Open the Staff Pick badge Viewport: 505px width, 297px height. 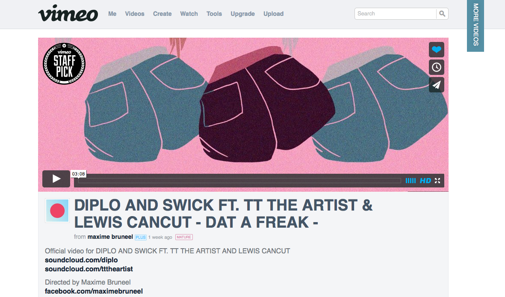click(x=64, y=63)
